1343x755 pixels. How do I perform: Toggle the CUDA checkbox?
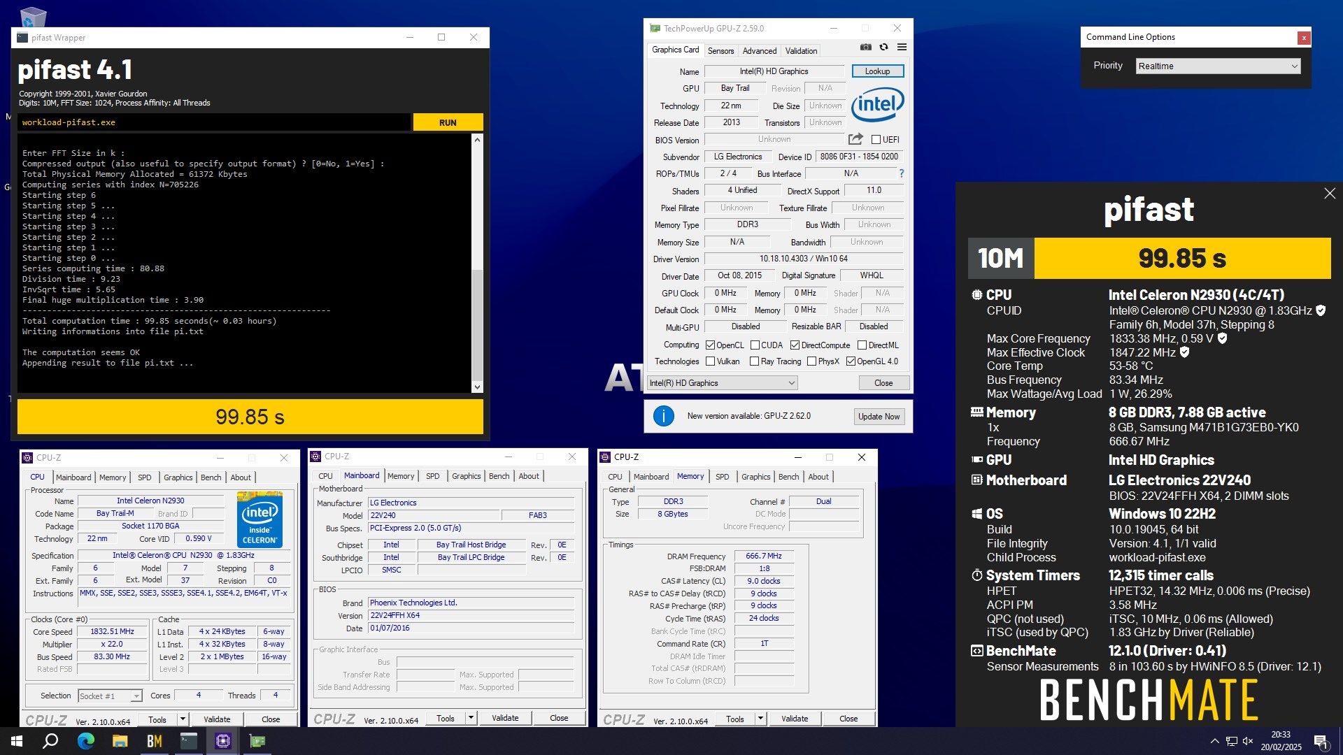pos(755,345)
